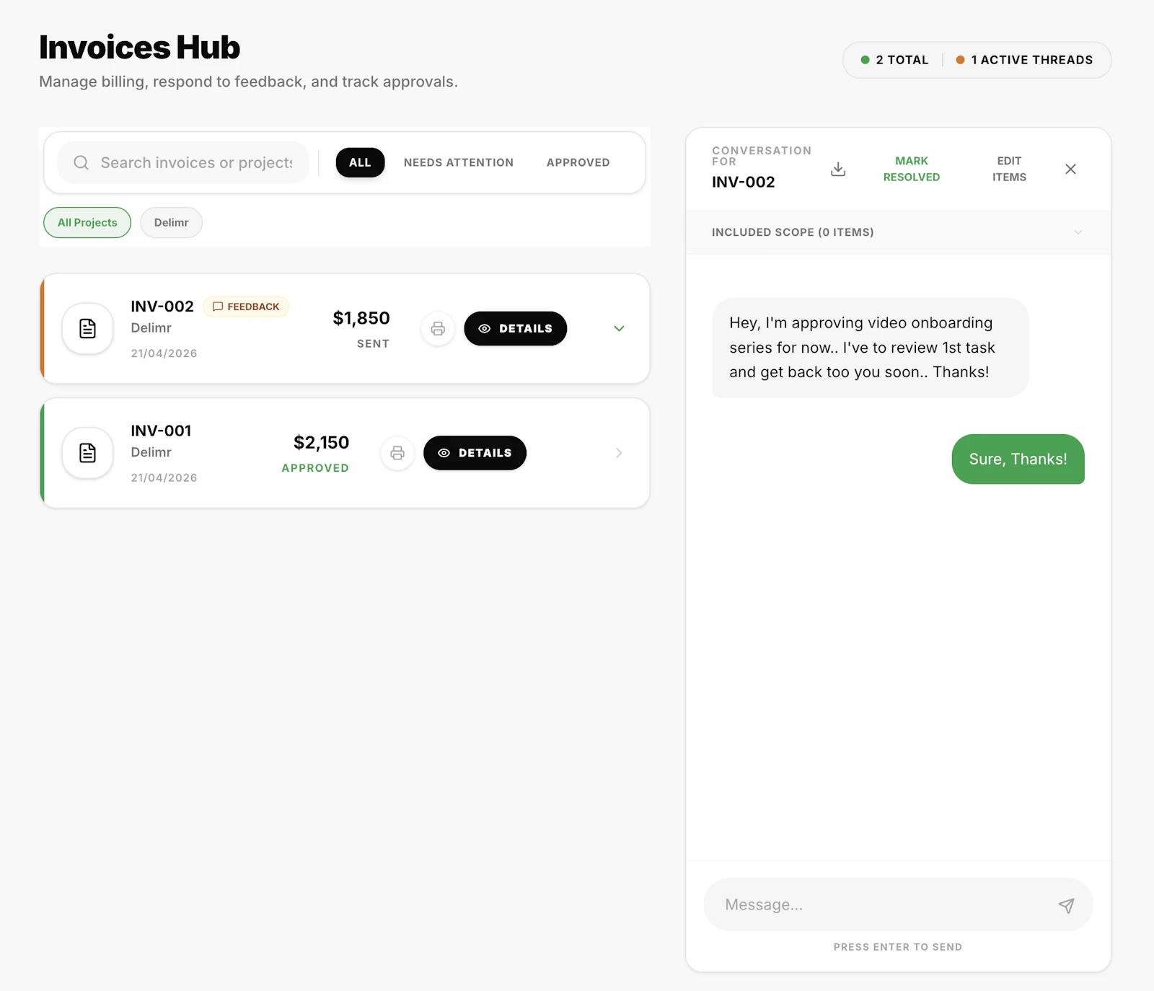
Task: Select the ALL filter tab
Action: [x=360, y=162]
